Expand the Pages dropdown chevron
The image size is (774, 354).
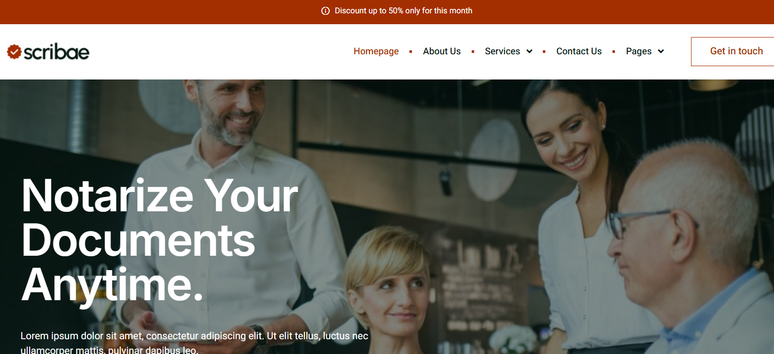(x=660, y=51)
